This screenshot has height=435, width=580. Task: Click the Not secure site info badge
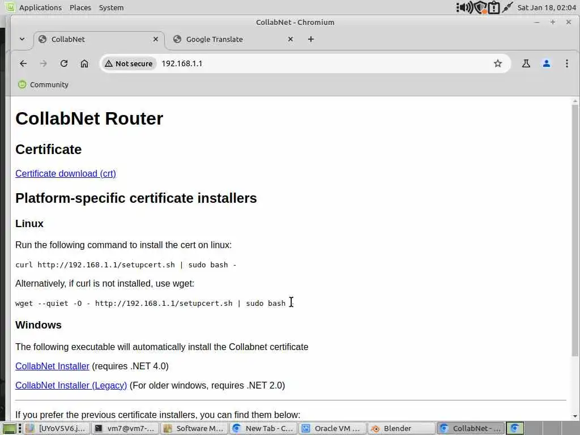[129, 63]
